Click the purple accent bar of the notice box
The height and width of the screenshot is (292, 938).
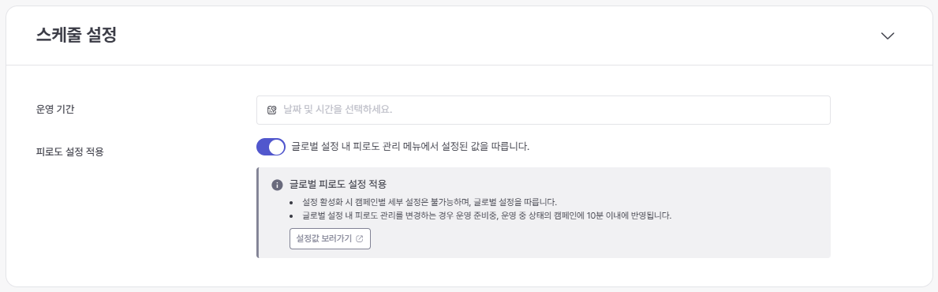tap(258, 212)
